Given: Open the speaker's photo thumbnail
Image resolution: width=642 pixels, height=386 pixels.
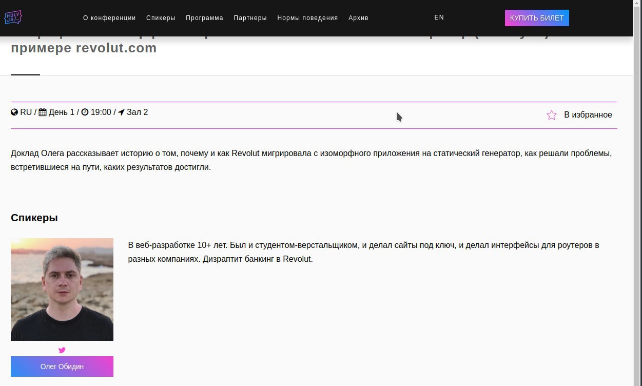Looking at the screenshot, I should point(62,289).
